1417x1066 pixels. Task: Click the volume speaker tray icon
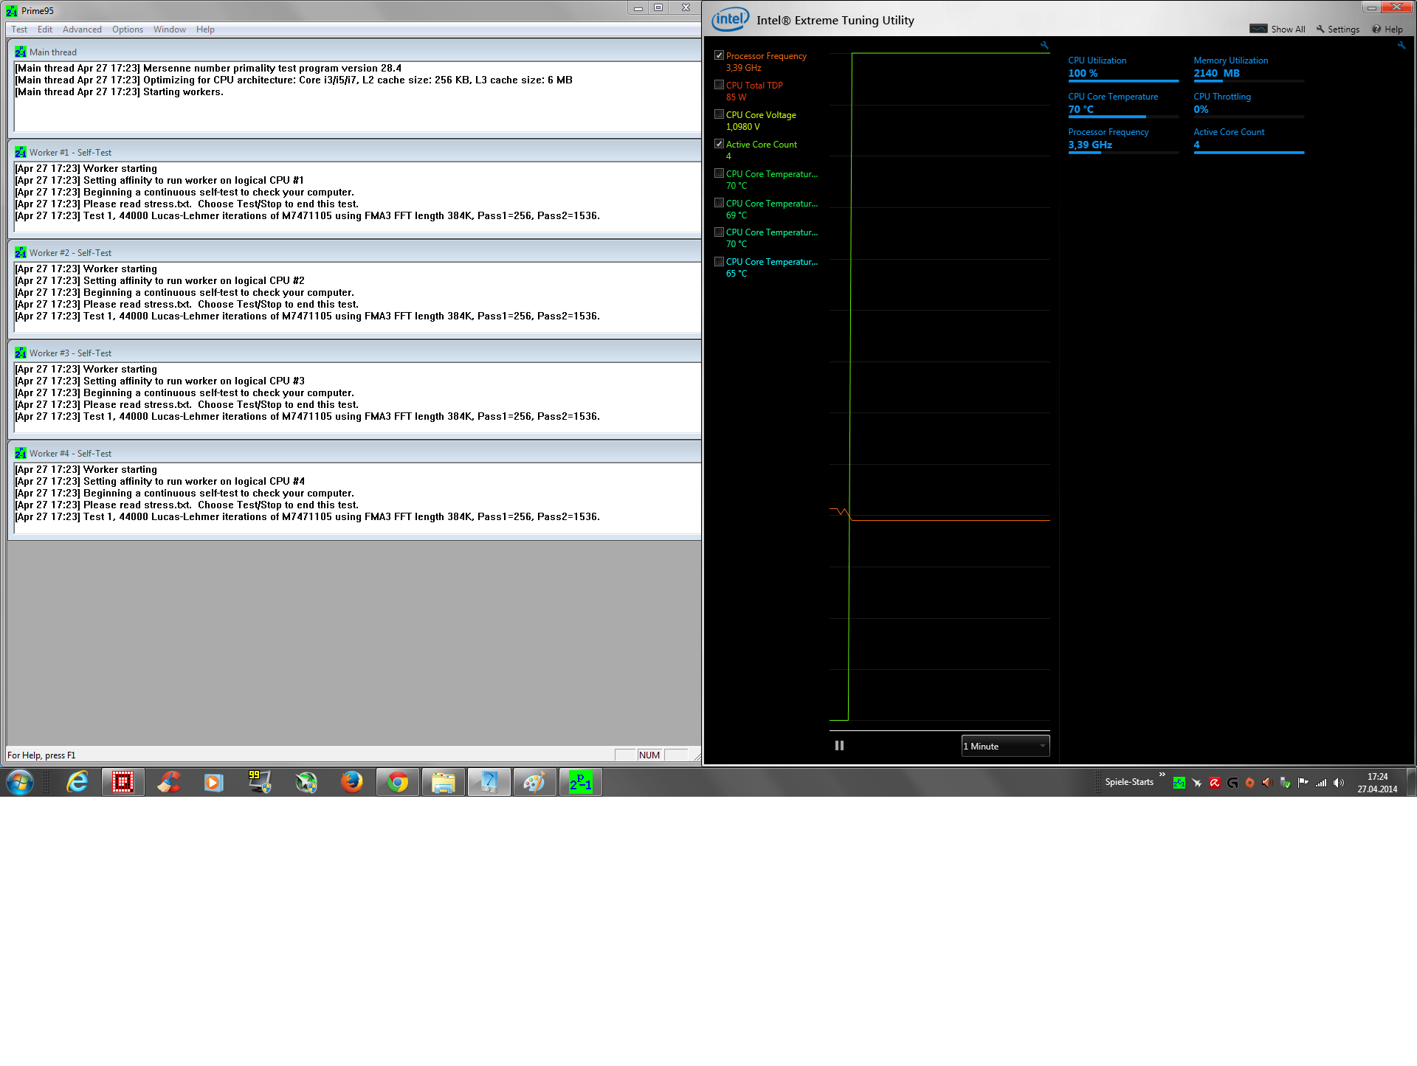[x=1339, y=783]
